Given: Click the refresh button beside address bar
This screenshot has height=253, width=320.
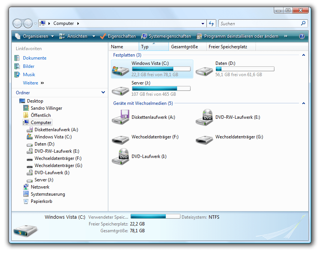Looking at the screenshot, I should 212,23.
